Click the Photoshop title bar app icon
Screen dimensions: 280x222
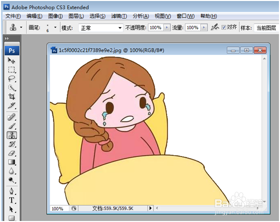pos(7,7)
